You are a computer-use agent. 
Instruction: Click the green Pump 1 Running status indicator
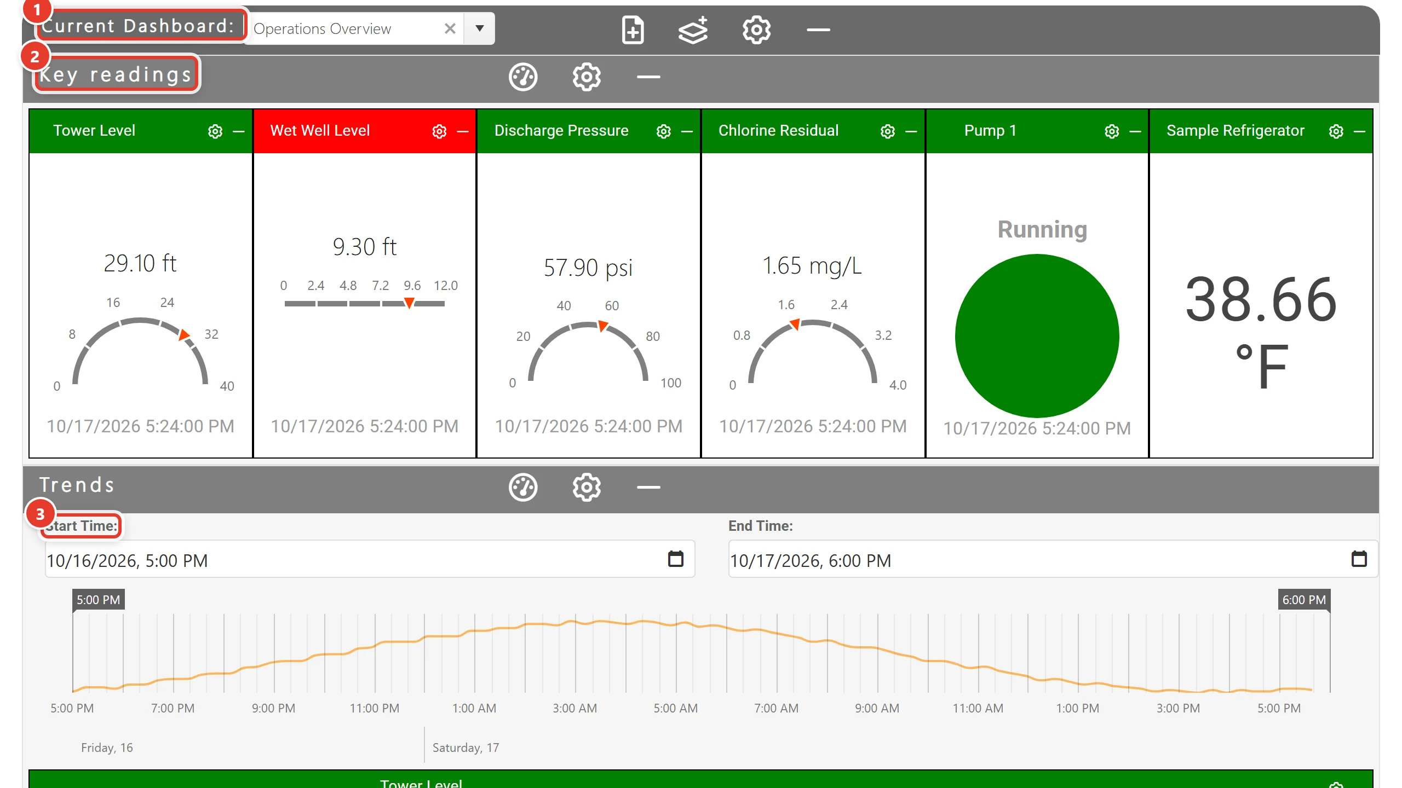click(1037, 335)
